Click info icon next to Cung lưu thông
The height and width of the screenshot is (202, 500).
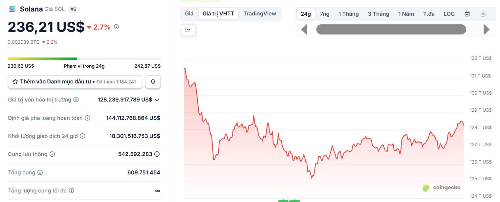pos(52,154)
